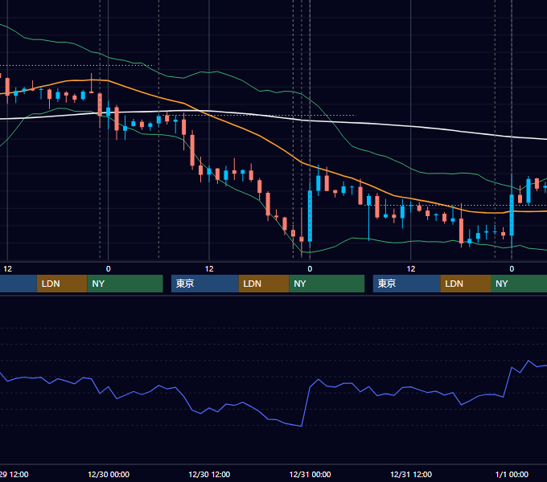This screenshot has width=547, height=482.
Task: Click hour label 0 above 12/30 00:00
Action: [108, 269]
